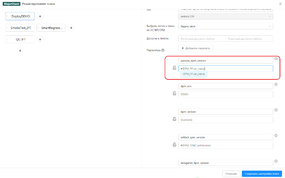This screenshot has height=178, width=285.
Task: Toggle lock on process_dpm_version parameter
Action: [x=174, y=68]
